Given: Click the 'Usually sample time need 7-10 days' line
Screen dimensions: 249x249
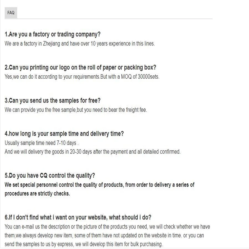Looking at the screenshot, I should point(42,143).
